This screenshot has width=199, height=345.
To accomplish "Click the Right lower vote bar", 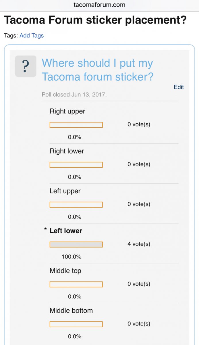I will 76,165.
